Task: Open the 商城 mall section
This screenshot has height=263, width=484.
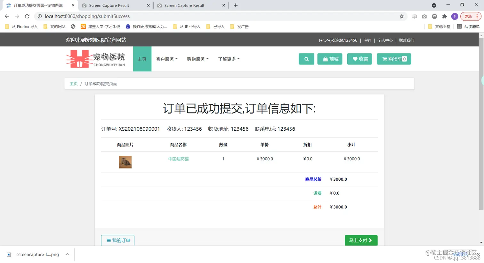Action: (x=330, y=59)
